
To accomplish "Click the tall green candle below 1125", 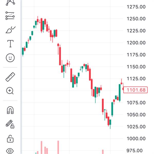I will [x=120, y=92].
